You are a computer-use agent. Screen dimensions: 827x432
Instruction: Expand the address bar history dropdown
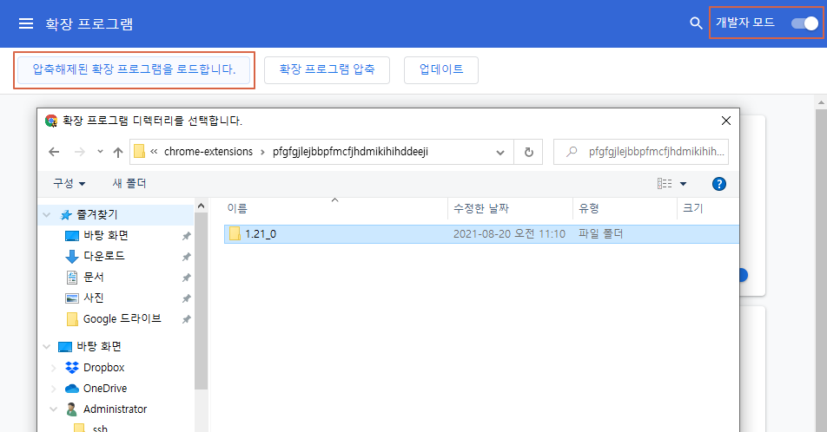coord(500,153)
